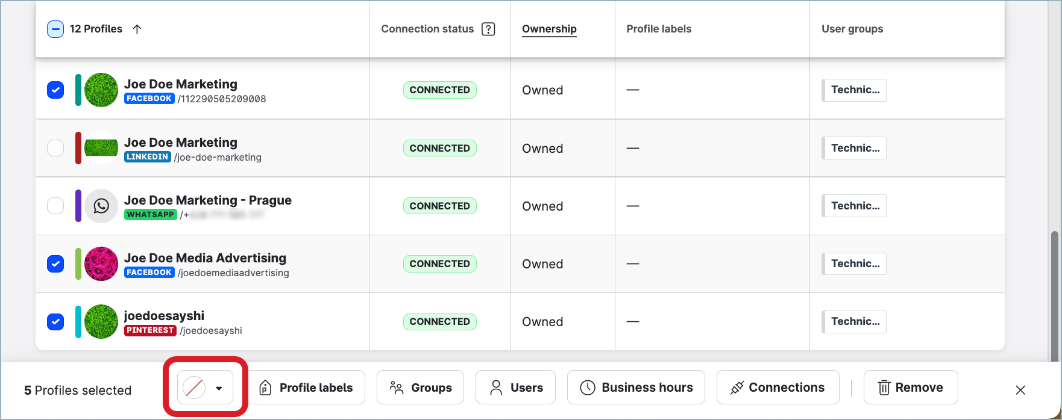Screen dimensions: 1062x420
Task: Click the plug icon on the Connections button
Action: click(x=737, y=388)
